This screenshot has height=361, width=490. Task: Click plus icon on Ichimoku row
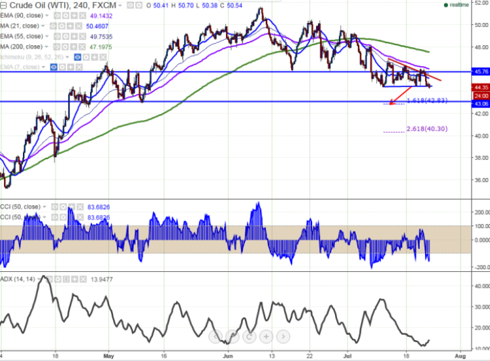(x=95, y=57)
